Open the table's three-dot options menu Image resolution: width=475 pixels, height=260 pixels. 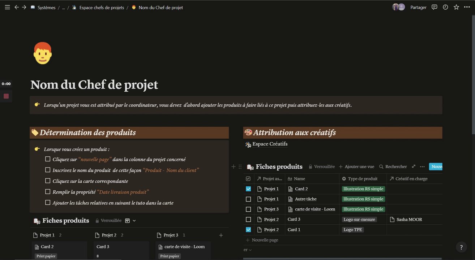point(422,167)
